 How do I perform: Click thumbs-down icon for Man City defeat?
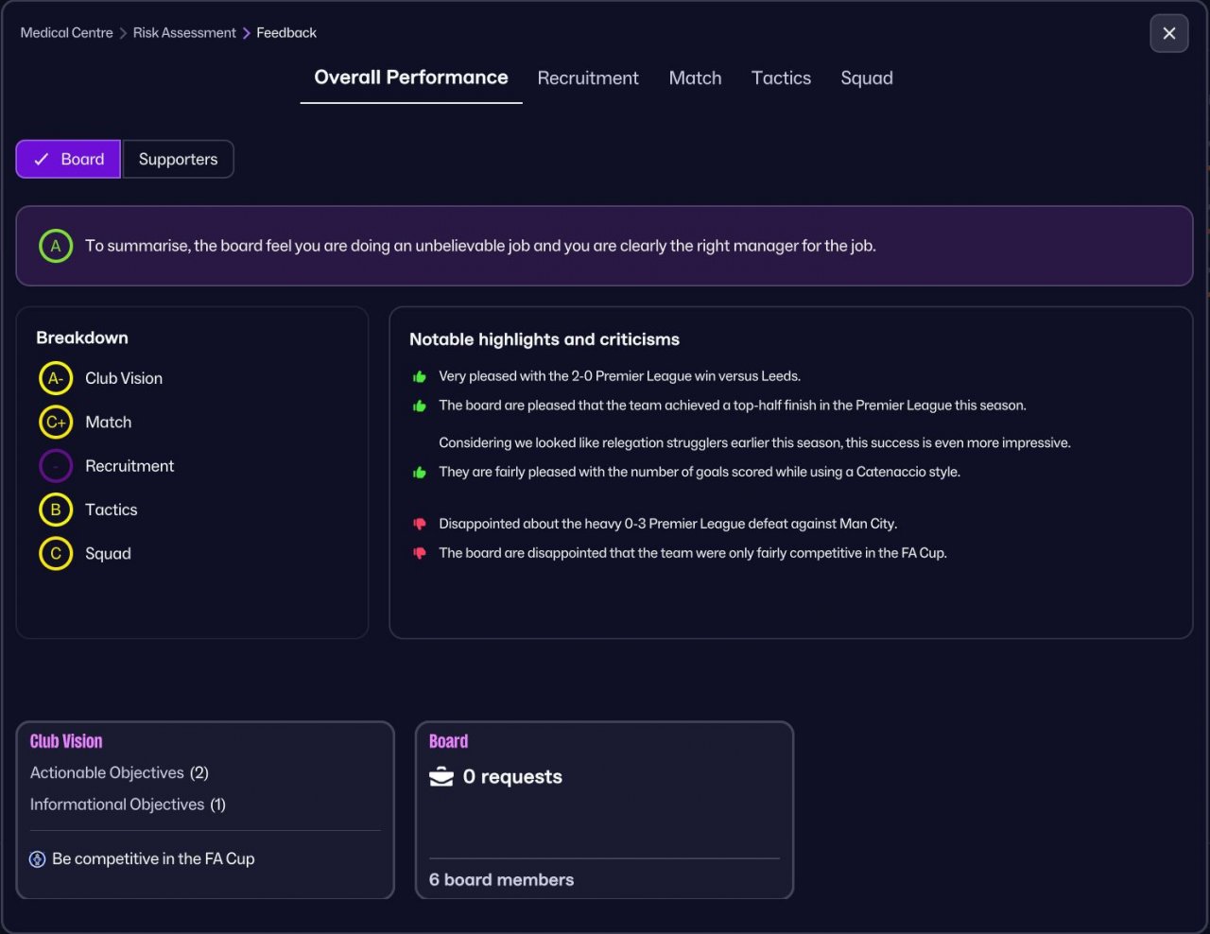(420, 524)
